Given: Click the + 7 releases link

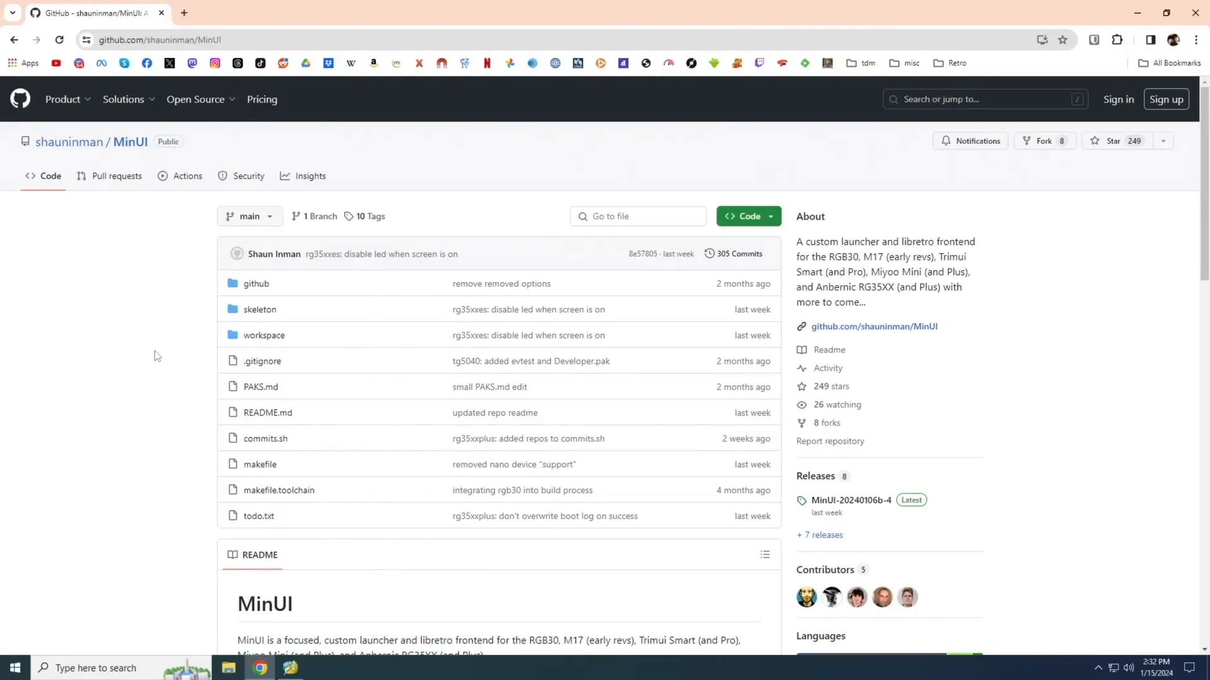Looking at the screenshot, I should tap(820, 535).
